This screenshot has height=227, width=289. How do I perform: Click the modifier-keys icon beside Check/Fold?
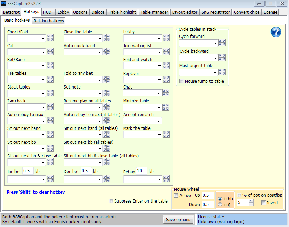(x=50, y=38)
